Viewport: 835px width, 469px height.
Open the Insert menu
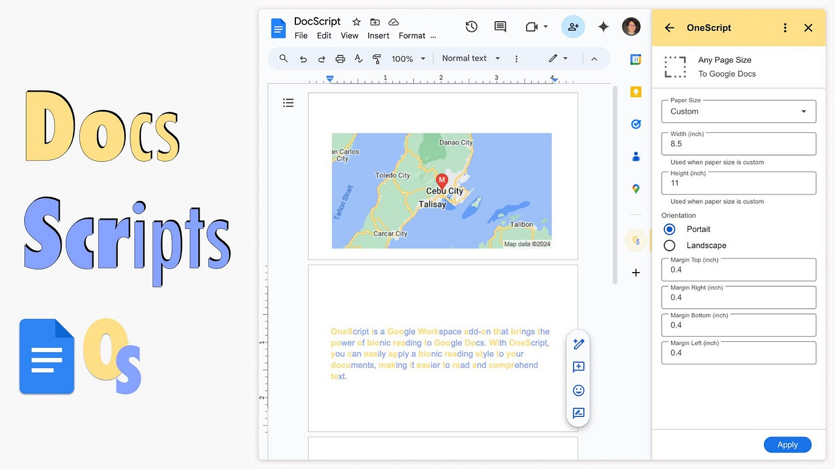tap(379, 36)
